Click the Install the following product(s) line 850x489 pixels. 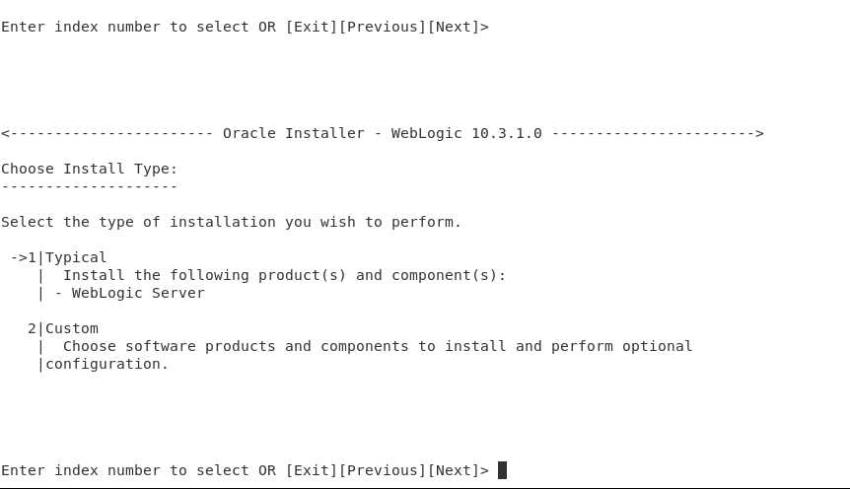[x=285, y=275]
